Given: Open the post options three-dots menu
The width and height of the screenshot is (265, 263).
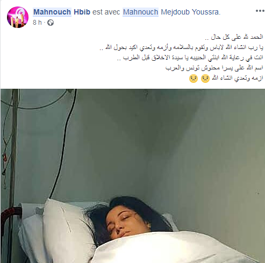Looking at the screenshot, I should click(260, 11).
